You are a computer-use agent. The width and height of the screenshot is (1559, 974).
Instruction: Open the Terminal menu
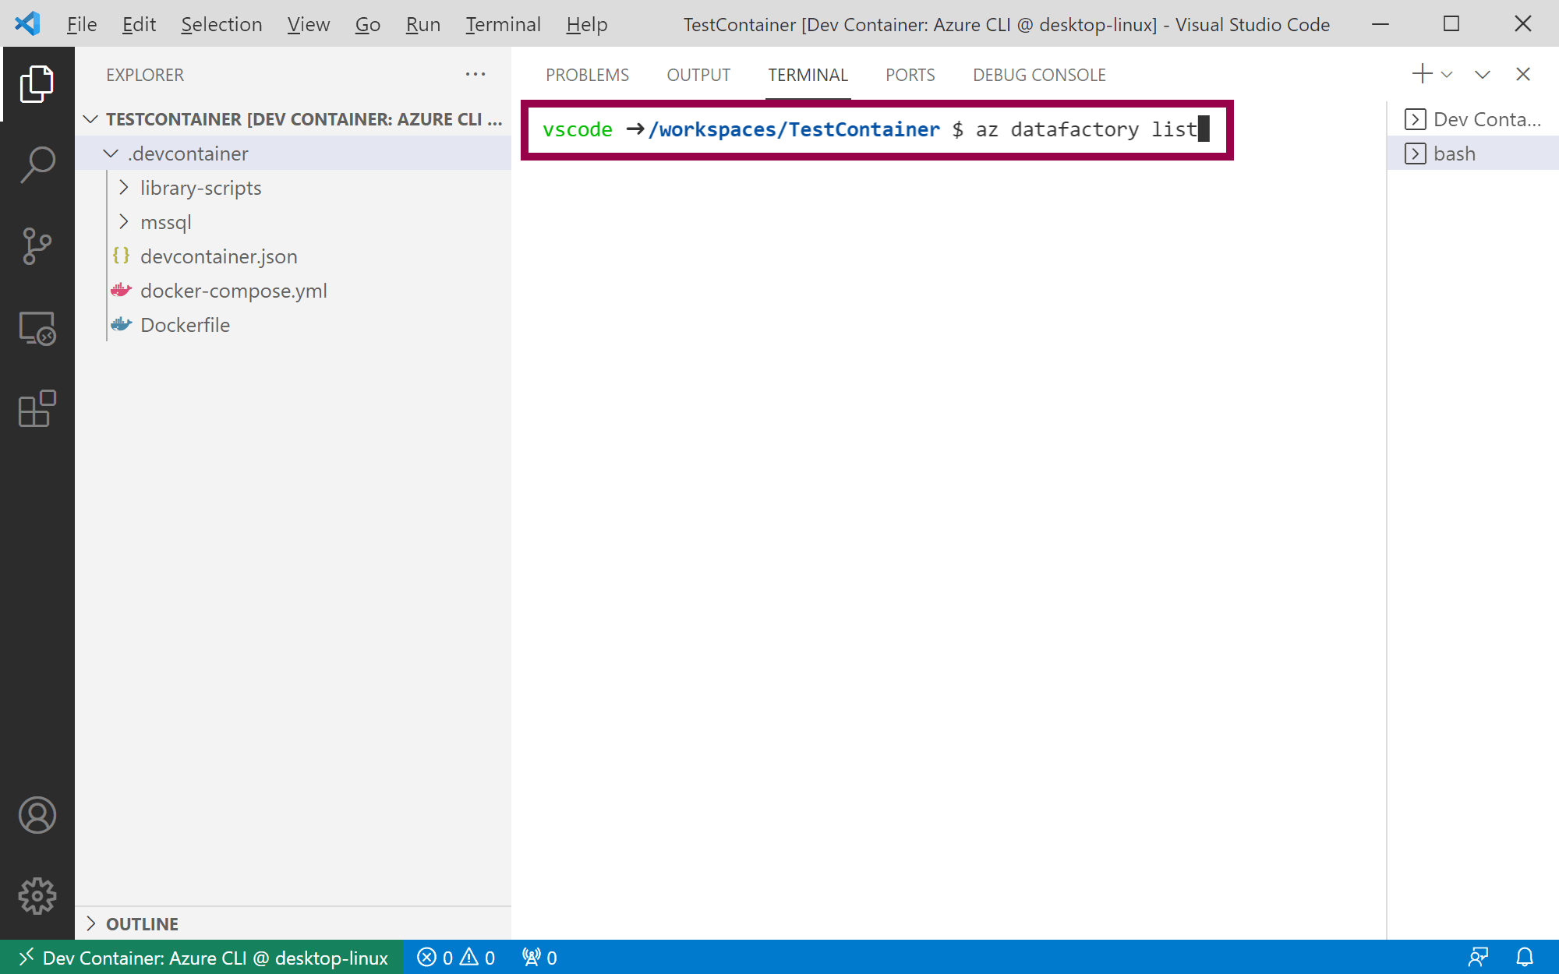pyautogui.click(x=503, y=24)
